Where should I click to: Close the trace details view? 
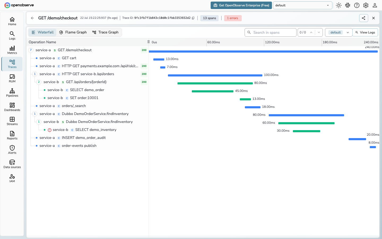click(374, 18)
